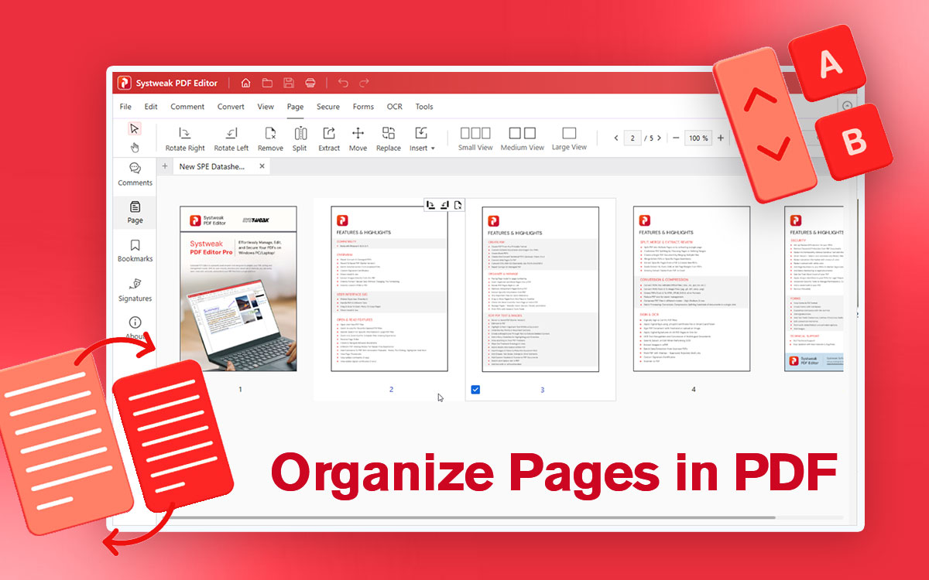The width and height of the screenshot is (929, 580).
Task: Click the Remove page tool
Action: click(x=270, y=138)
